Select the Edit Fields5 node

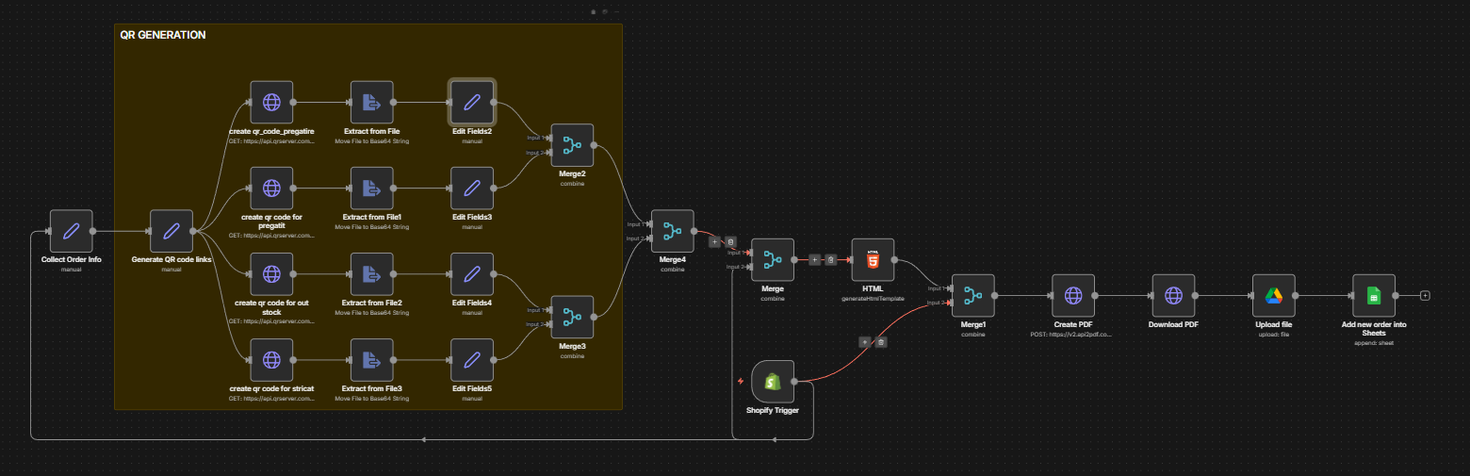(472, 360)
